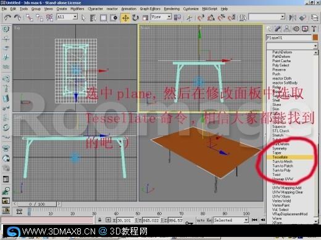
Task: Select the Select and Link tool
Action: [30, 18]
